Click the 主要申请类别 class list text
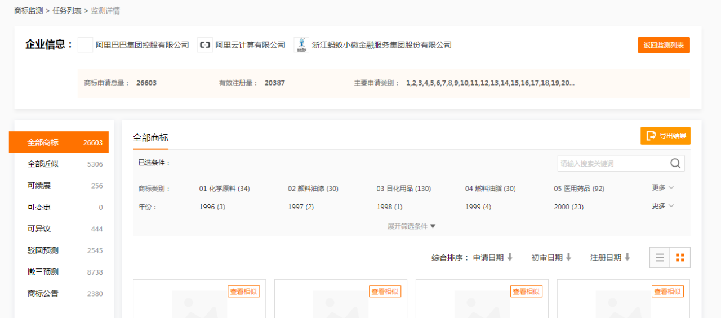 pyautogui.click(x=491, y=83)
